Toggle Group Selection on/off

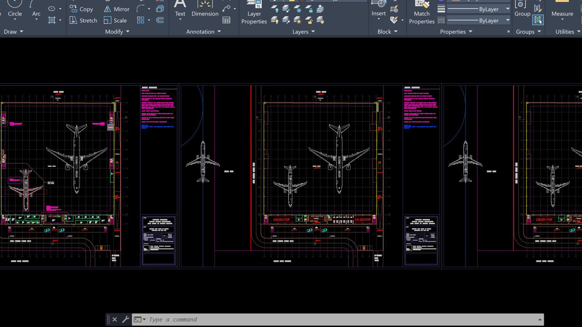click(x=538, y=20)
